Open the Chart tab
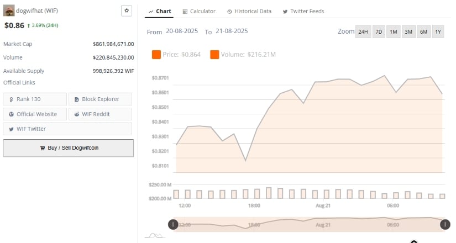The image size is (456, 243). click(159, 12)
